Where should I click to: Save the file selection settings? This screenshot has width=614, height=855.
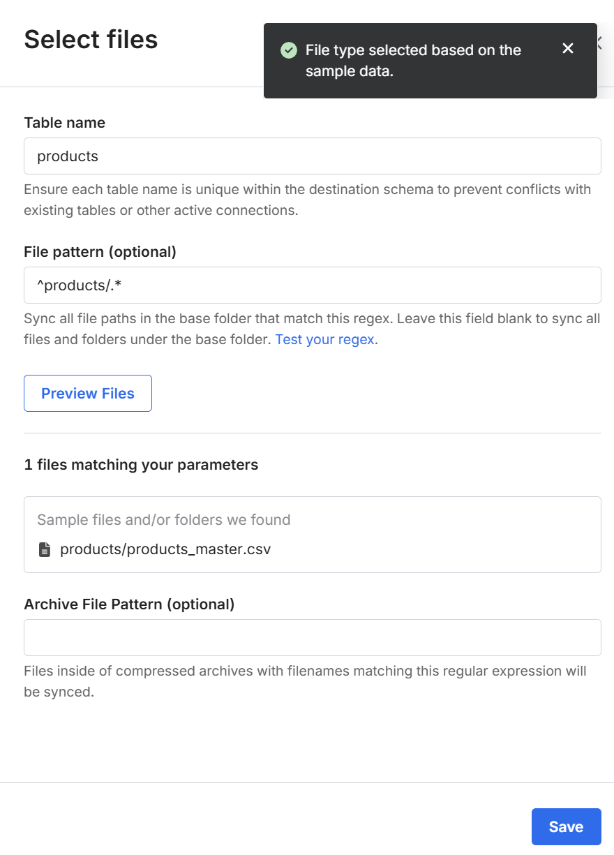566,826
